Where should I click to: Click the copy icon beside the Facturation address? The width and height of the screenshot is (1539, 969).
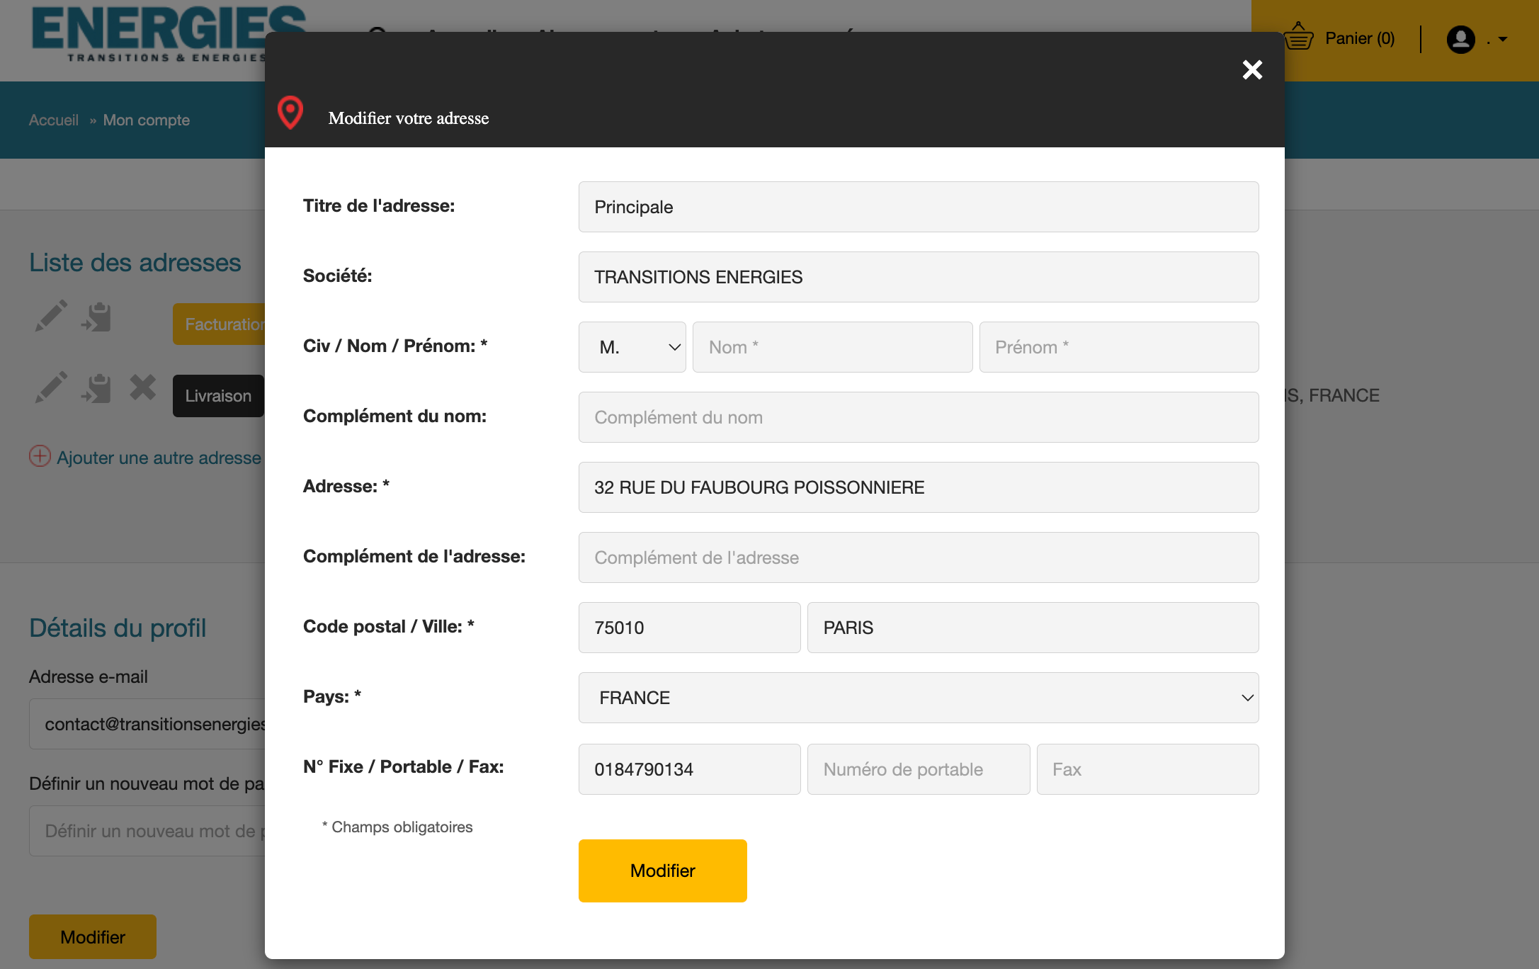pyautogui.click(x=97, y=317)
